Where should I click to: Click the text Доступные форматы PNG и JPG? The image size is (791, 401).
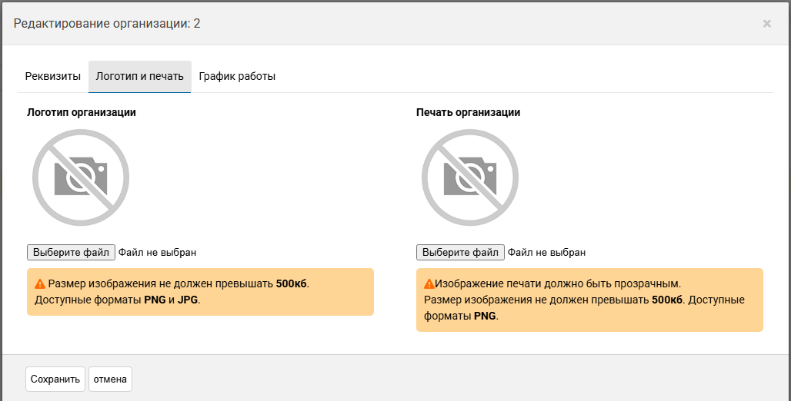tap(118, 300)
